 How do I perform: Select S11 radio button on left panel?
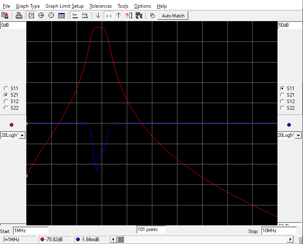coord(6,88)
